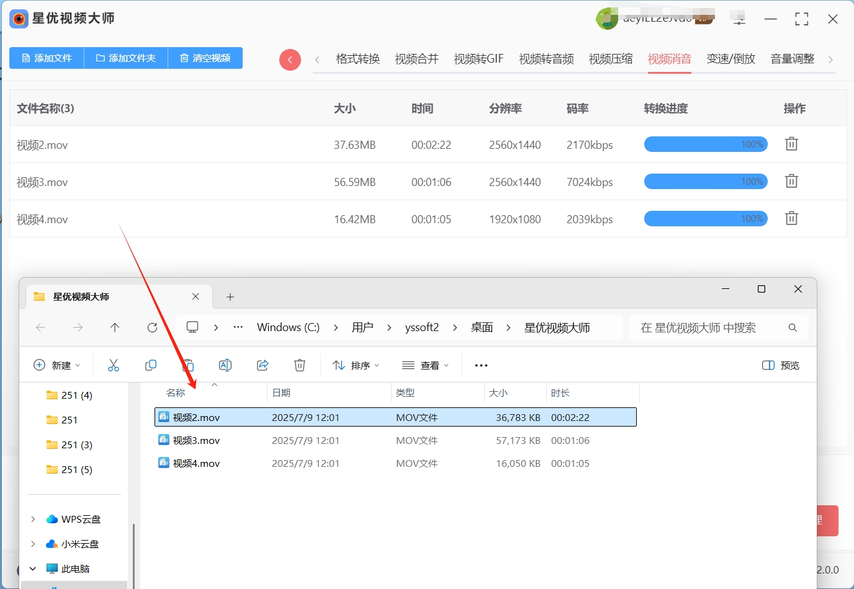Click the progress bar of 视频3.mov
Screen dimensions: 854x589
(706, 182)
